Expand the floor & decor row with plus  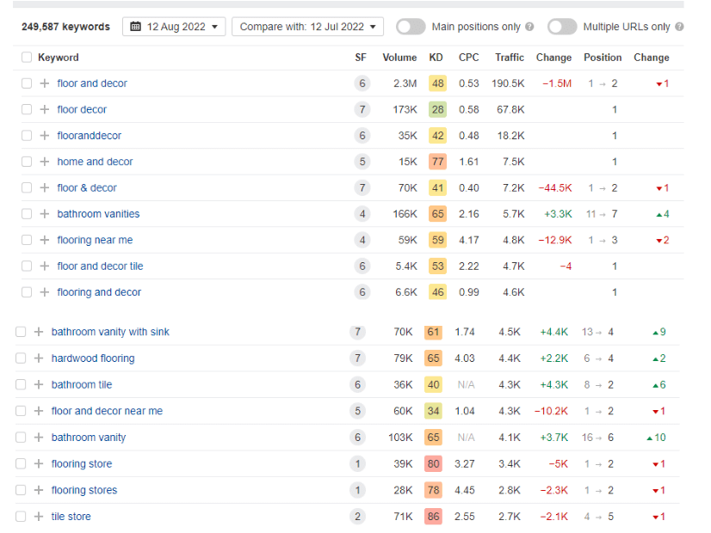45,188
